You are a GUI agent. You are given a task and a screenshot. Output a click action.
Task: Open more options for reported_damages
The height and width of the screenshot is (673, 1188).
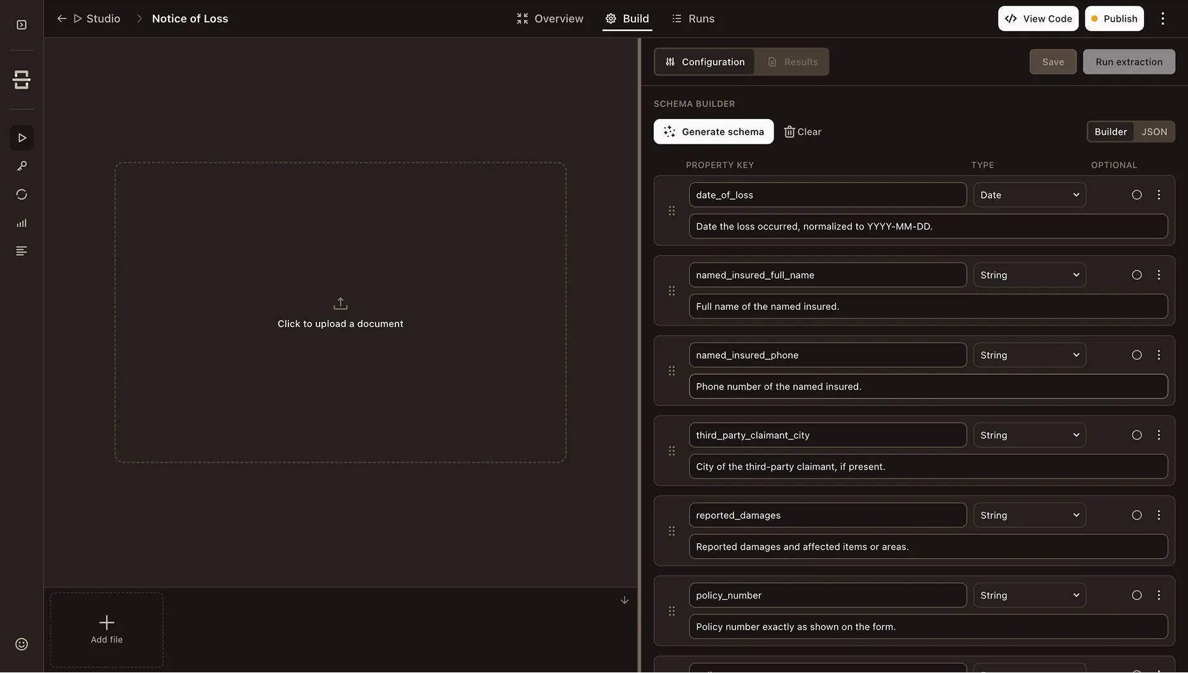[x=1159, y=516]
